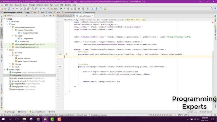Expand the manifests folder
The image size is (217, 122).
[7, 22]
